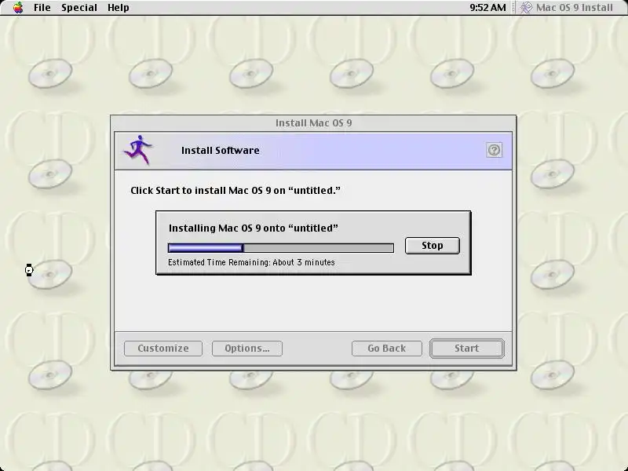This screenshot has height=471, width=628.
Task: Click the Go Back button
Action: point(386,348)
